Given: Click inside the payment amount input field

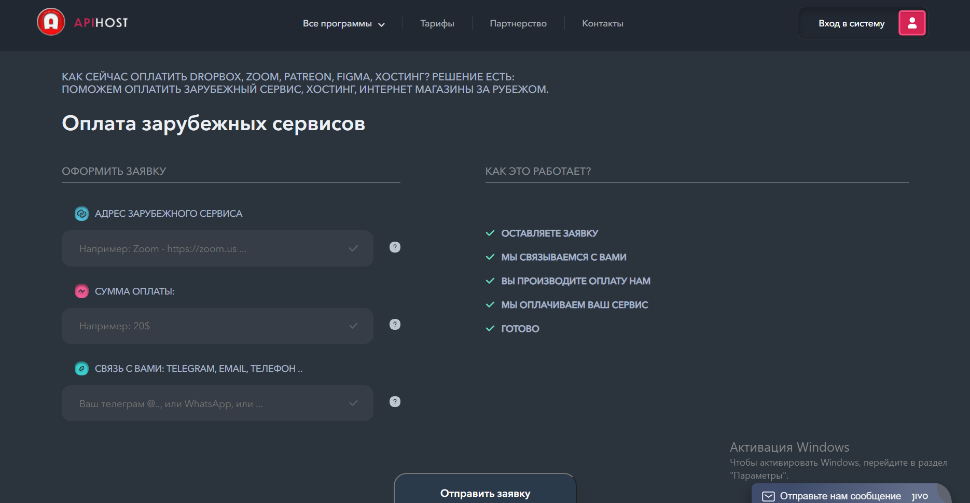Looking at the screenshot, I should point(207,326).
